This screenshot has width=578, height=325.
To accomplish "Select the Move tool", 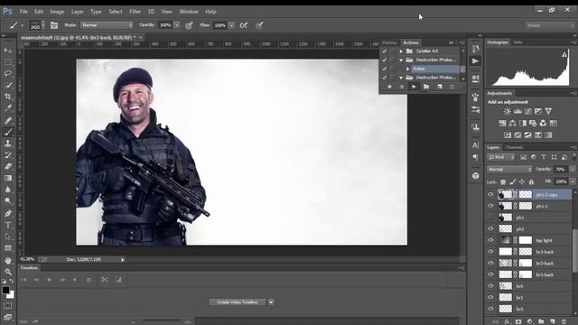I will (x=8, y=51).
